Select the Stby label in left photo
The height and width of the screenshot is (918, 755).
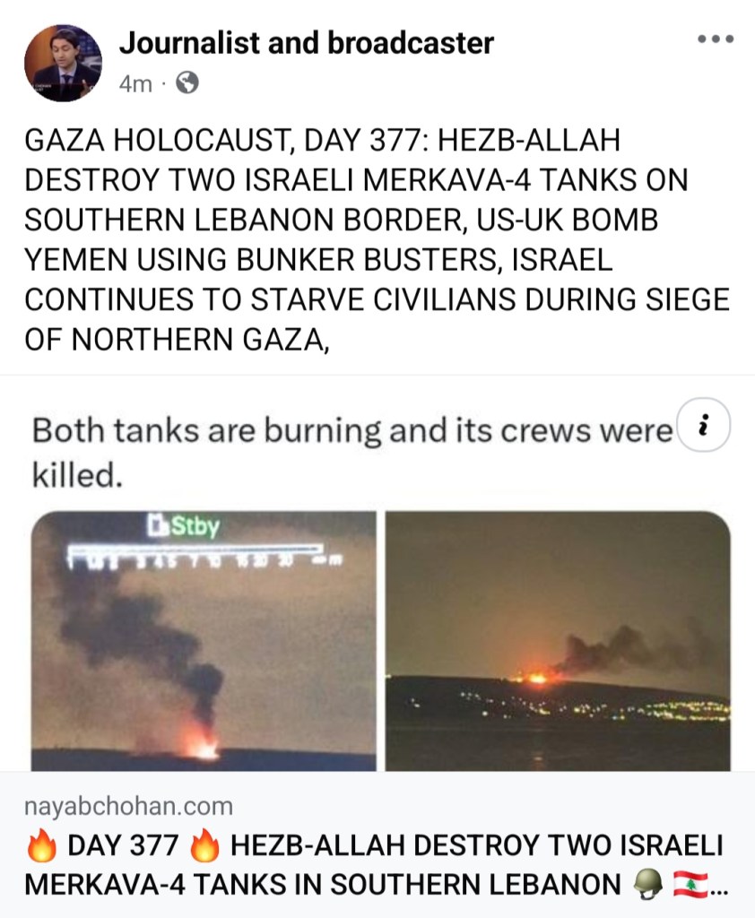184,525
